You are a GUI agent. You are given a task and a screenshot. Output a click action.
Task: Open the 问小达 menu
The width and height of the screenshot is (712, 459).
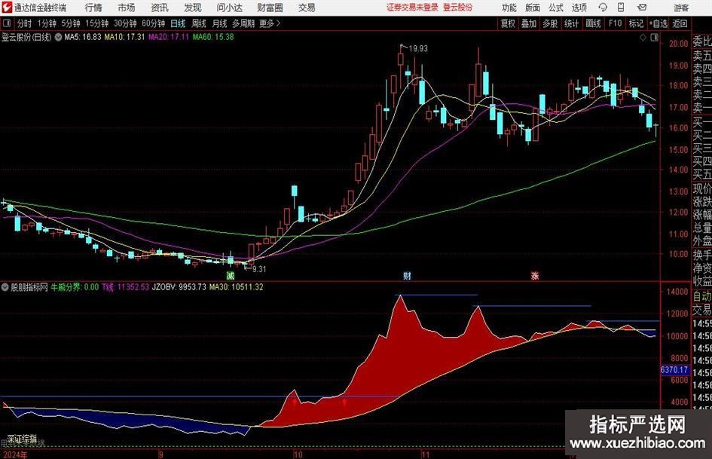229,8
